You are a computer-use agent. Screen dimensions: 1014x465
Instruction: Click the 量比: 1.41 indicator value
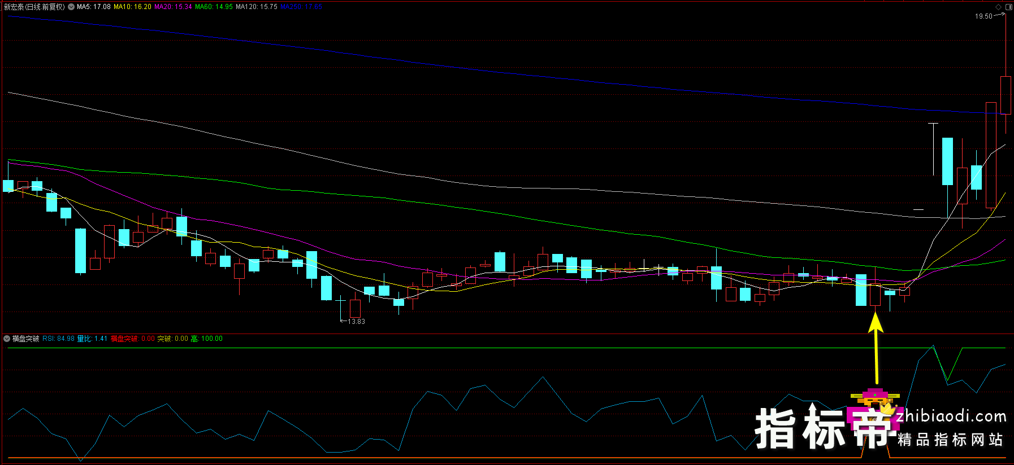92,339
